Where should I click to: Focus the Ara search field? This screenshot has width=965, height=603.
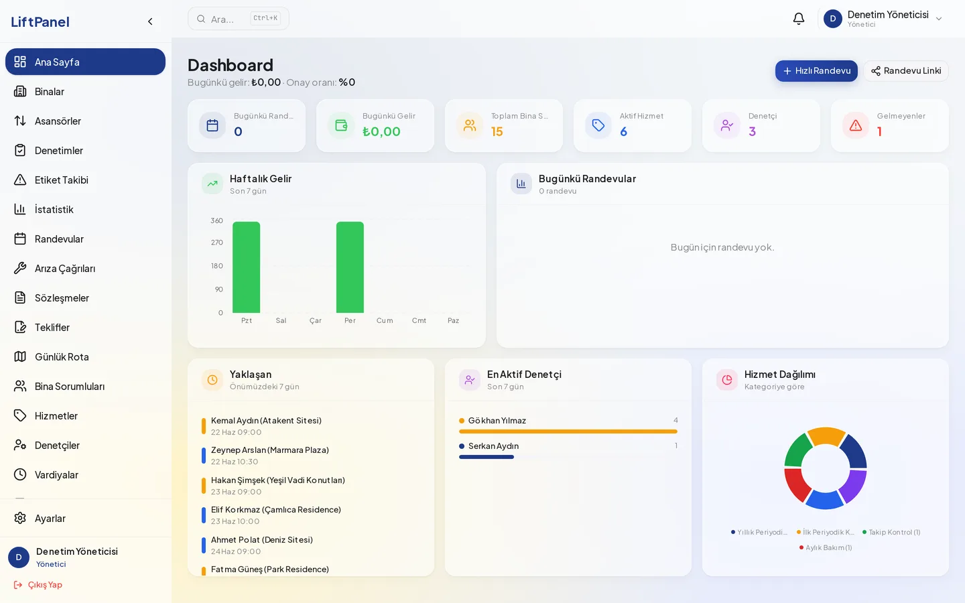tap(238, 19)
